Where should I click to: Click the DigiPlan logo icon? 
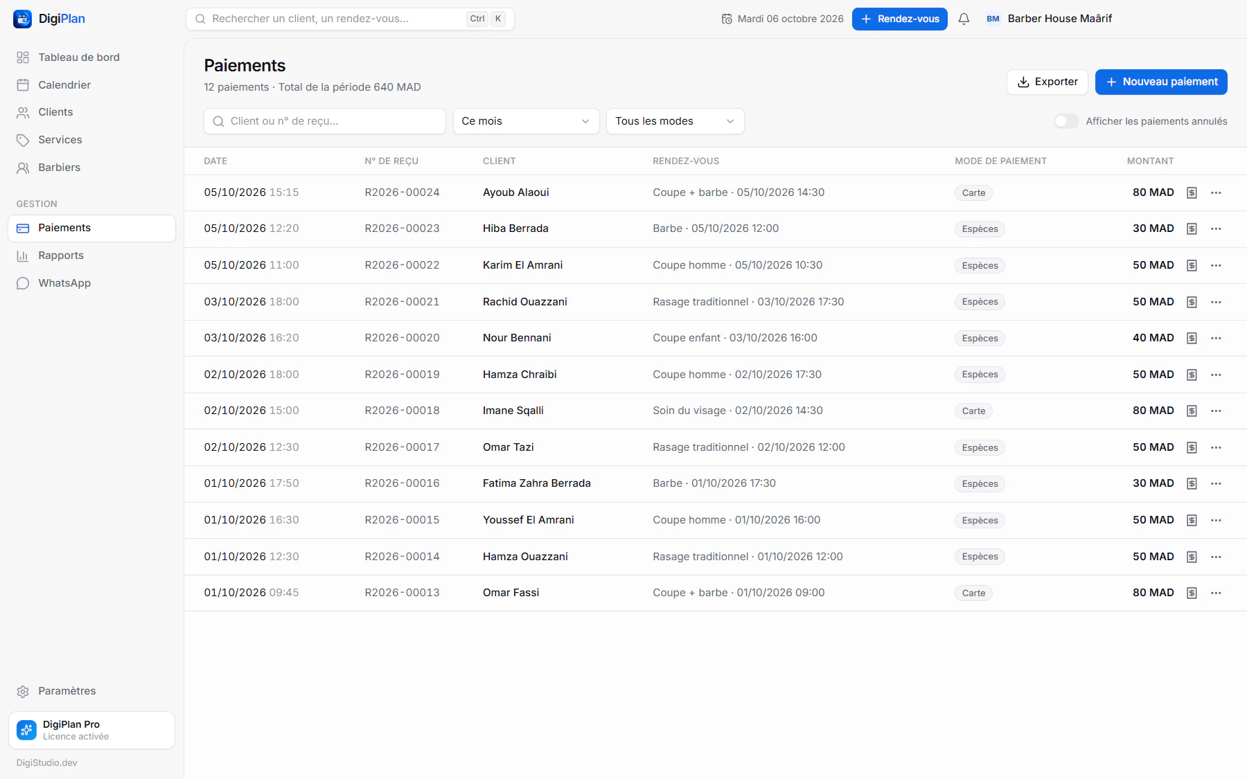pyautogui.click(x=23, y=19)
